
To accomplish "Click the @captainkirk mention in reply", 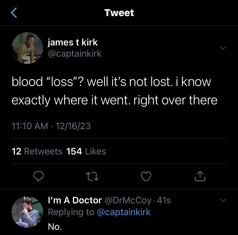I will [x=124, y=212].
